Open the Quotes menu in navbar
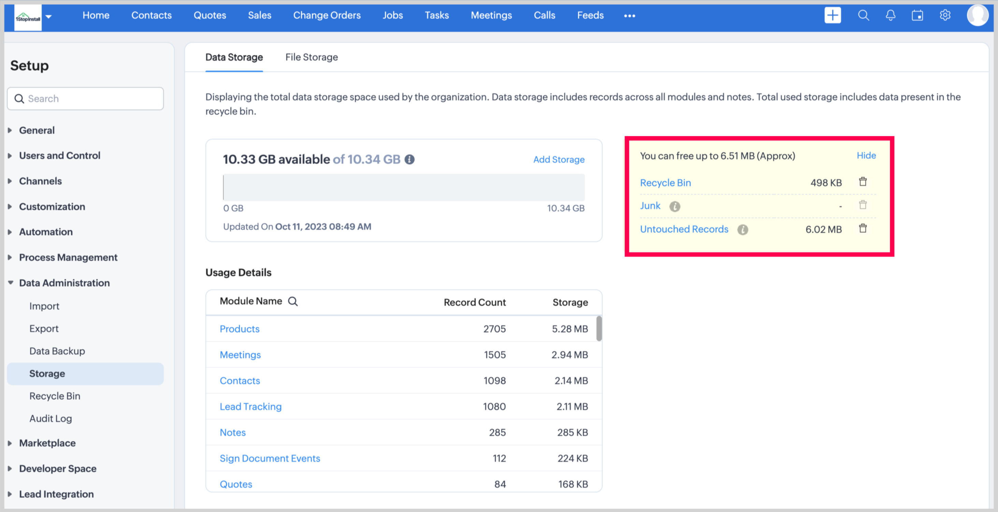 click(x=209, y=15)
